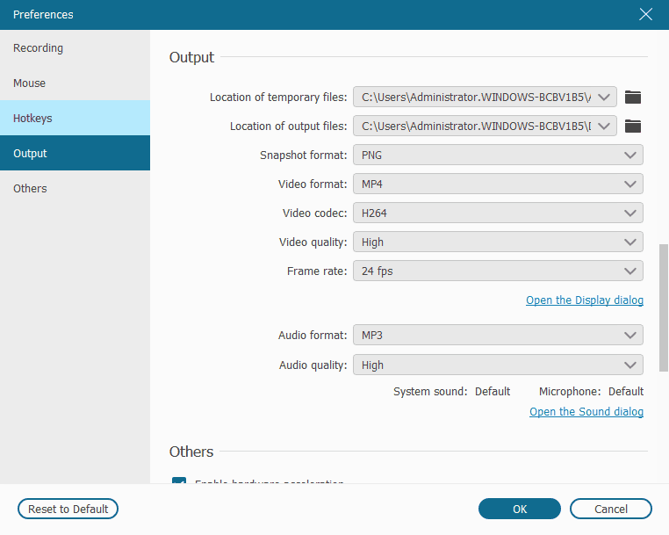Viewport: 669px width, 535px height.
Task: Close the Preferences dialog
Action: (645, 15)
